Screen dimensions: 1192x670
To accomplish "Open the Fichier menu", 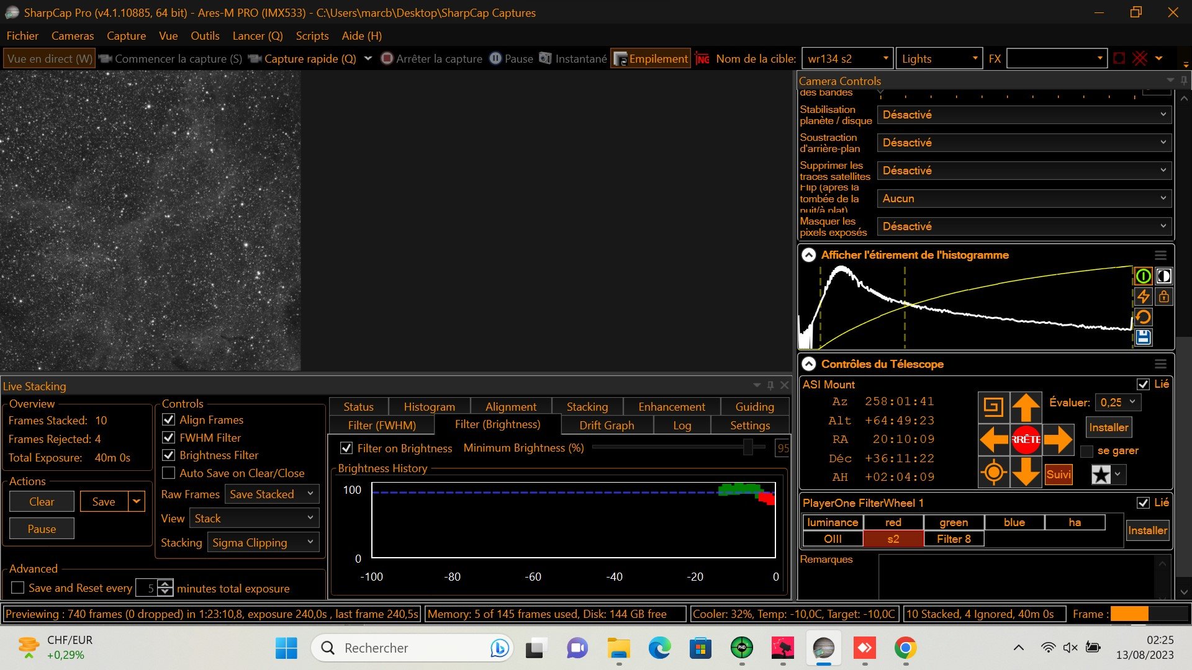I will [22, 35].
